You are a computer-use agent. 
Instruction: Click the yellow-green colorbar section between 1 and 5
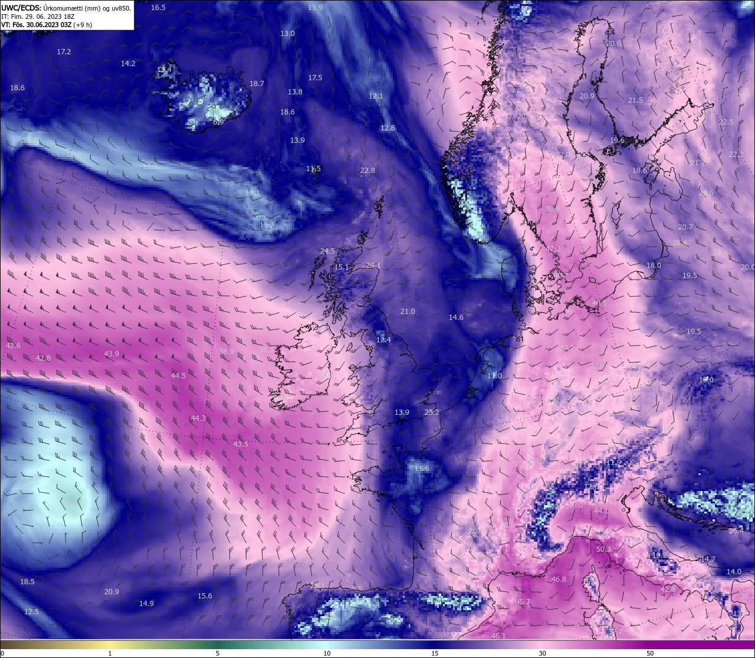[165, 644]
